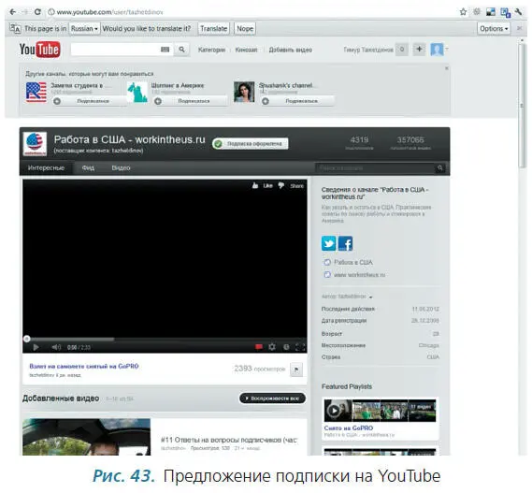Open the Снято на GoPRO playlist thumbnail
The image size is (532, 493).
click(380, 411)
